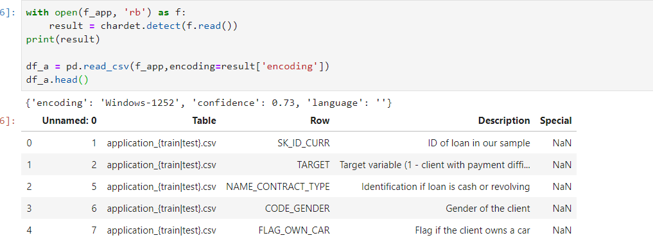Viewport: 653px width, 240px height.
Task: Select the FLAG_OWN_CAR cell
Action: (294, 230)
